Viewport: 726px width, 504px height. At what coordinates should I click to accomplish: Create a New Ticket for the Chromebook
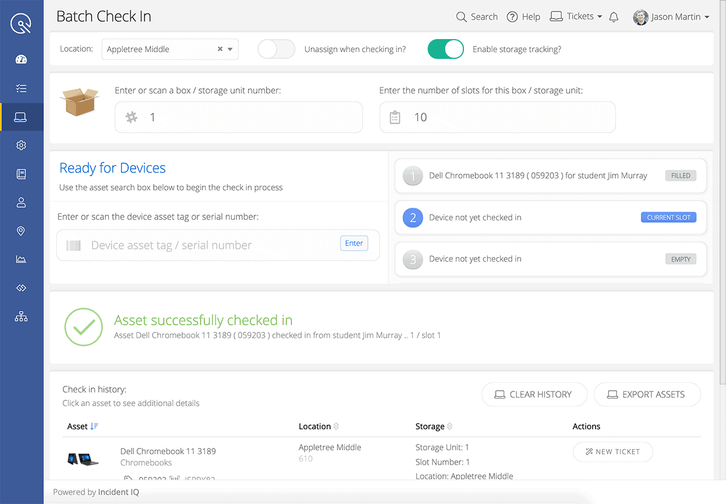[x=613, y=451]
